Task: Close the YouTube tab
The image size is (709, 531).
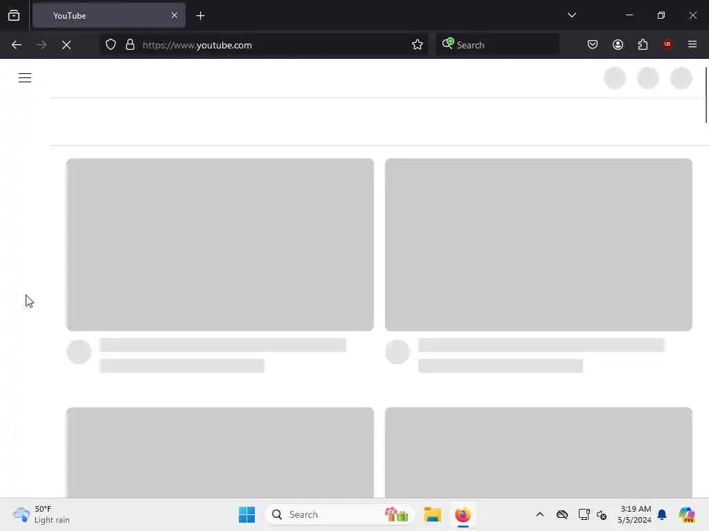Action: [174, 15]
